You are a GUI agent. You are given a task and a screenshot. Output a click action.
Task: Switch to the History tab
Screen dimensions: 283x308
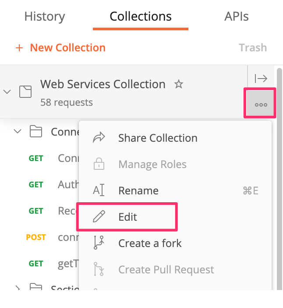pyautogui.click(x=45, y=17)
